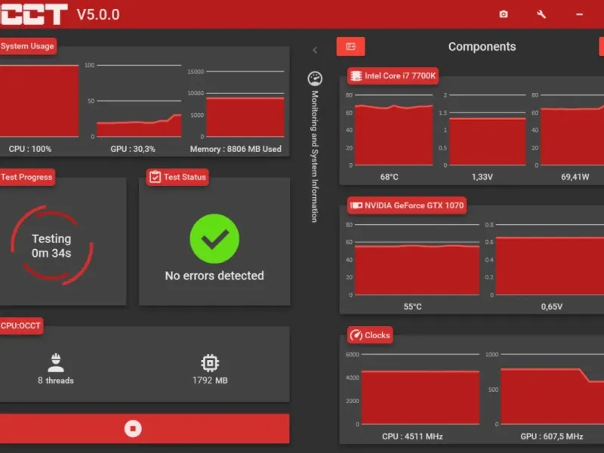Stop the running test
This screenshot has width=604, height=453.
[133, 429]
